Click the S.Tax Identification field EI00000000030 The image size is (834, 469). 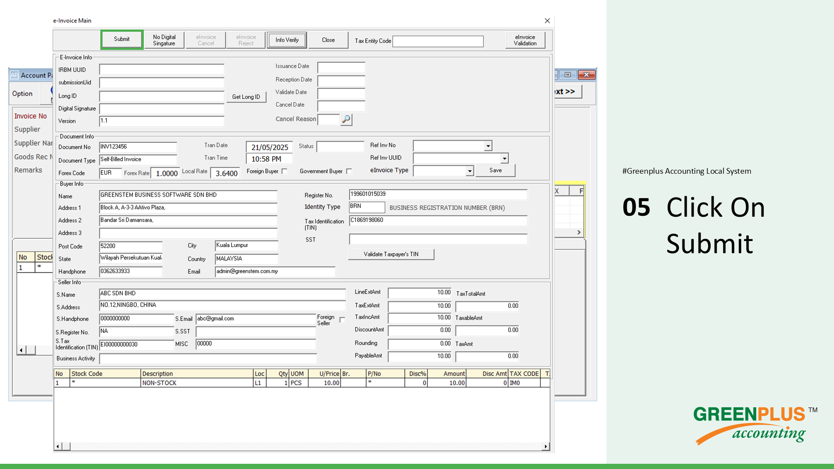click(136, 345)
